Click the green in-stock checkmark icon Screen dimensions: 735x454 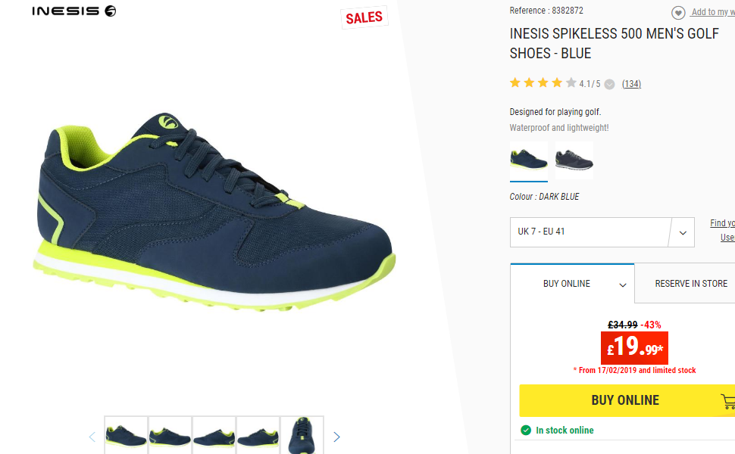point(526,430)
